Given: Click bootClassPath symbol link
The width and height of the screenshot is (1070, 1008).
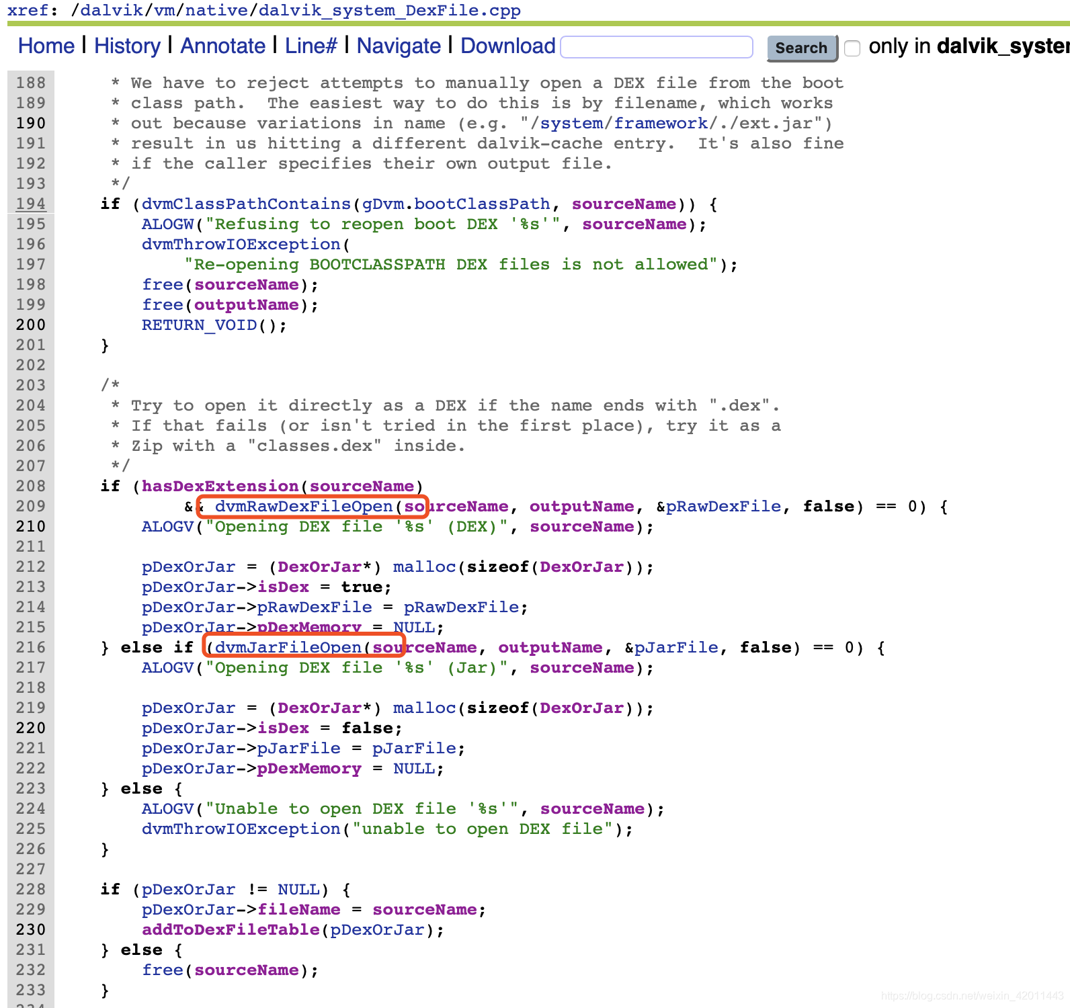Looking at the screenshot, I should tap(483, 204).
